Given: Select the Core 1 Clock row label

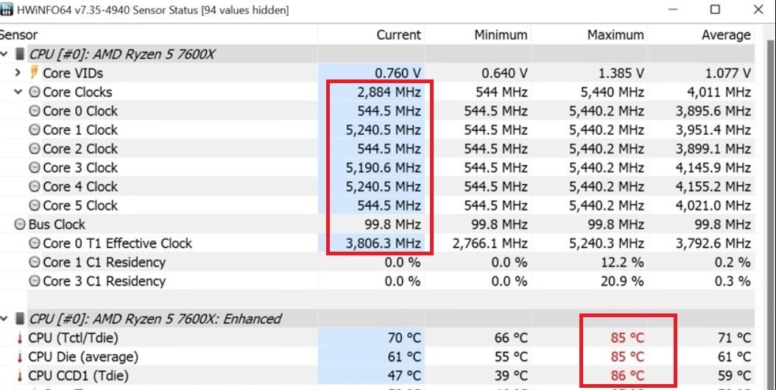Looking at the screenshot, I should [80, 130].
